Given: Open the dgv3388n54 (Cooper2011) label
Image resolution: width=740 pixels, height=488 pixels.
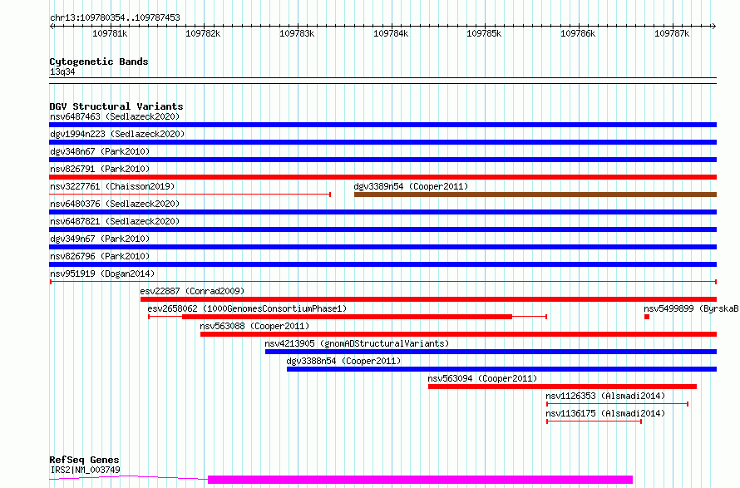Looking at the screenshot, I should point(343,361).
